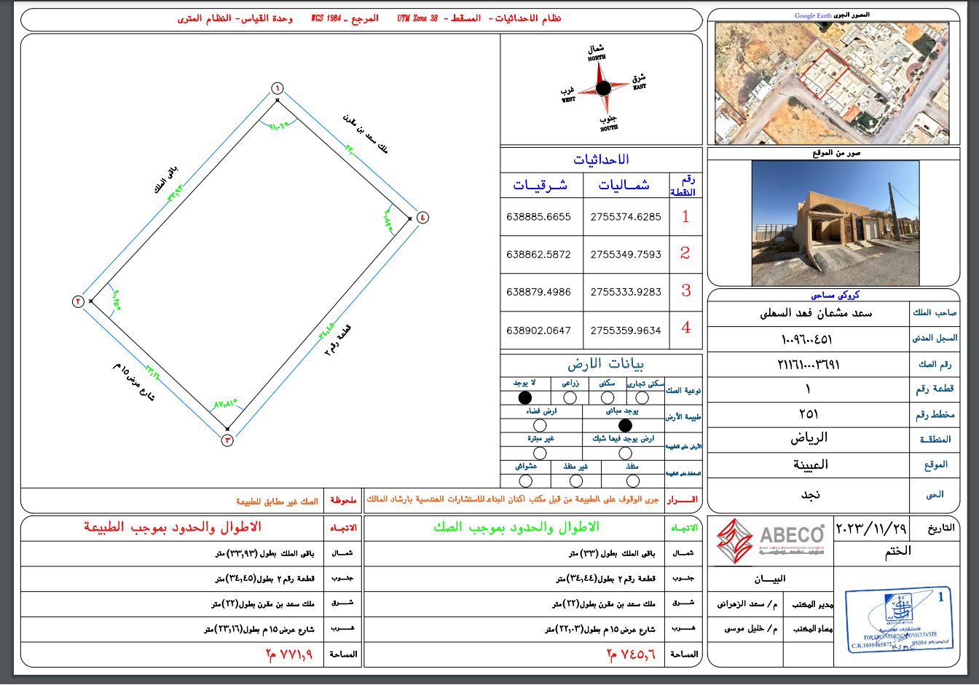Select the 'سكنى تجارى' deed type radio button
979x685 pixels.
(x=642, y=397)
